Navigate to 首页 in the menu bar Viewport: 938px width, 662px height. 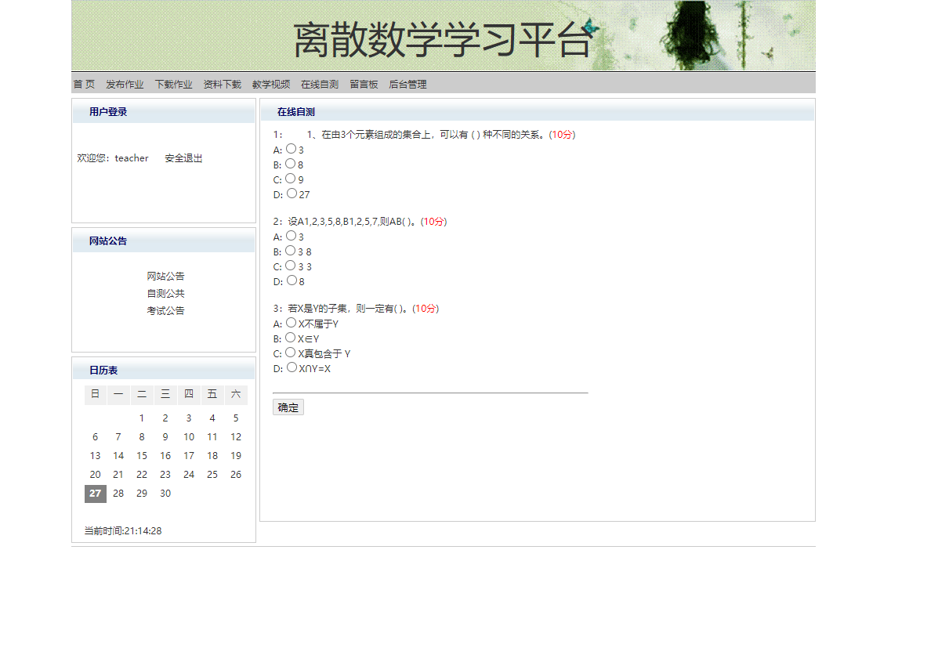83,84
